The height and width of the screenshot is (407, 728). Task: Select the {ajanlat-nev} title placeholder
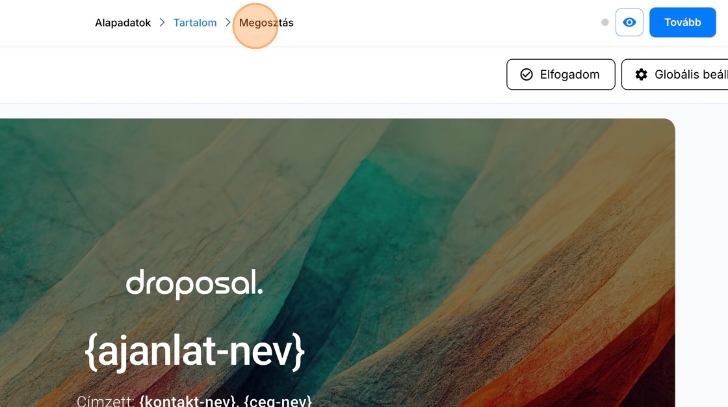194,352
